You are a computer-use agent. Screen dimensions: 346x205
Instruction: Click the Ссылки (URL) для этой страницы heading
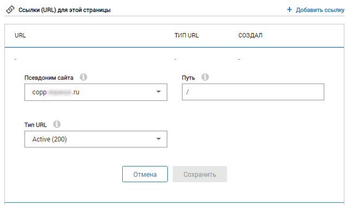(65, 10)
